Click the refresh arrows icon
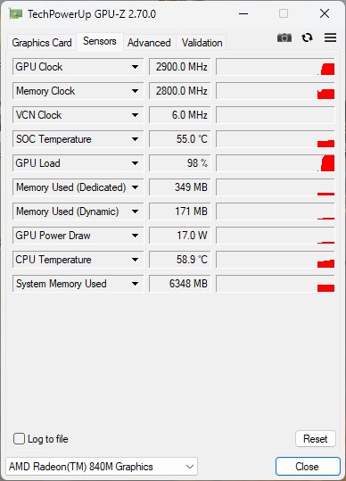This screenshot has height=481, width=346. 307,37
